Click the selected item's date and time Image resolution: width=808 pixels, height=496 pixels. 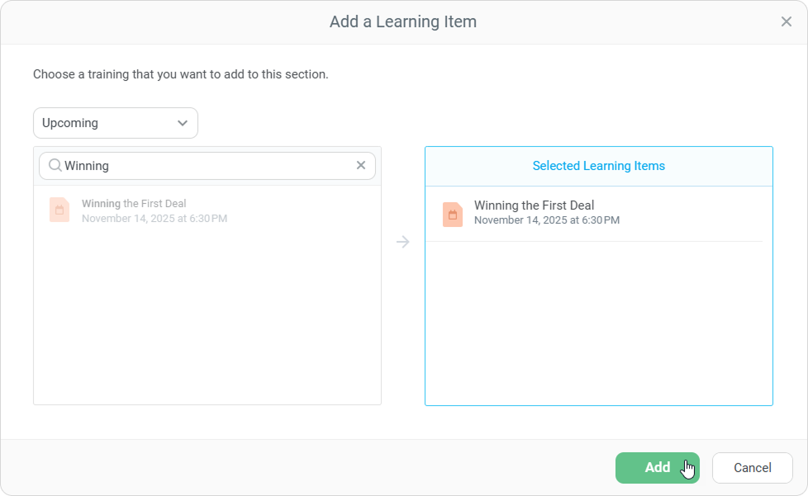click(547, 220)
